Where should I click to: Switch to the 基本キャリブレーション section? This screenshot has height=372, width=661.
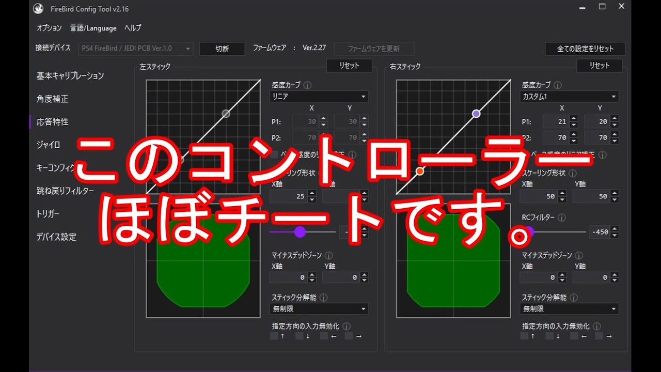click(x=70, y=76)
